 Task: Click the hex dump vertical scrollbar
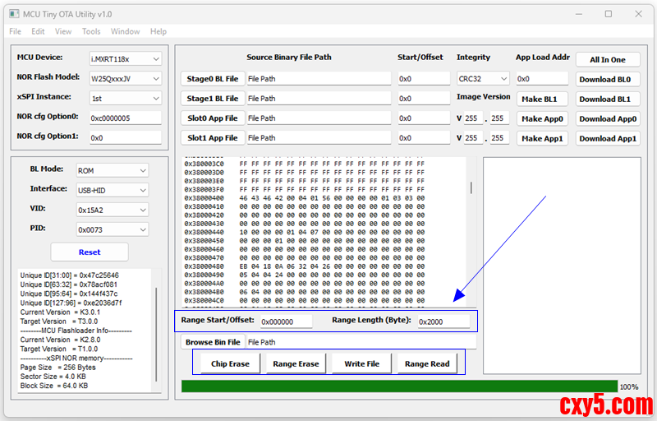click(x=471, y=187)
